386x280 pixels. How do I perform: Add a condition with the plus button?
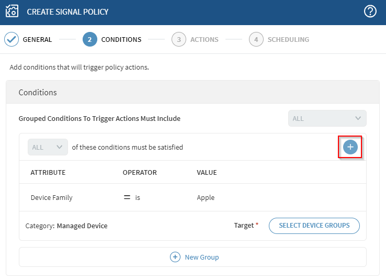pyautogui.click(x=350, y=148)
